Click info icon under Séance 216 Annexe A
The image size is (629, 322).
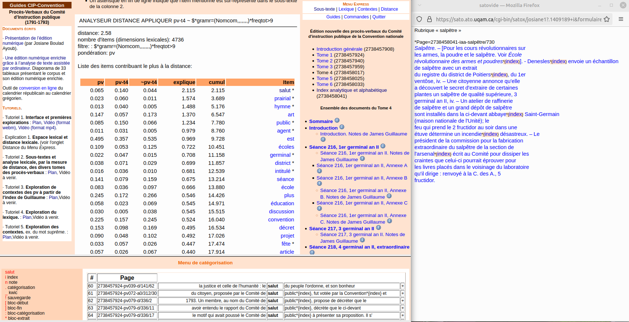(319, 171)
